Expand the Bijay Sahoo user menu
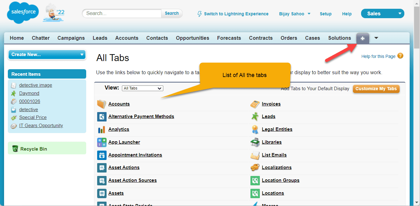The height and width of the screenshot is (206, 420). (294, 13)
